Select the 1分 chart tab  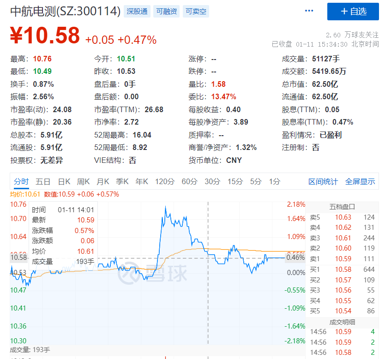[x=275, y=182]
